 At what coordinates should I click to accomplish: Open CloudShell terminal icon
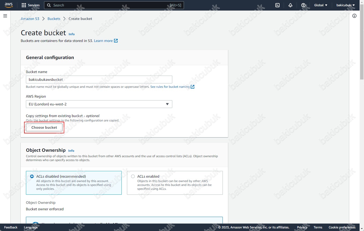pos(277,5)
